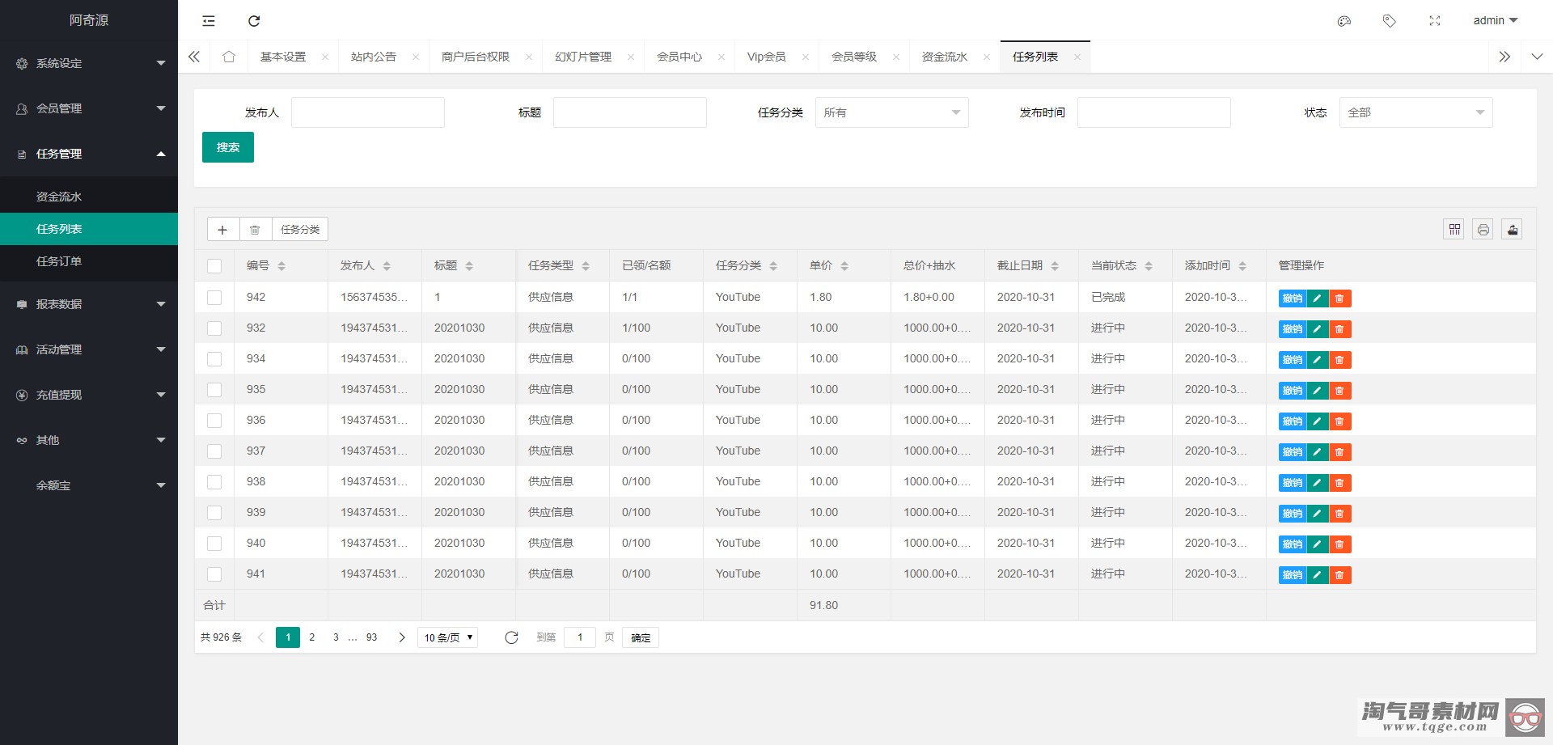Screen dimensions: 1553x745
Task: Expand the 报表数据 sidebar menu
Action: coord(89,304)
